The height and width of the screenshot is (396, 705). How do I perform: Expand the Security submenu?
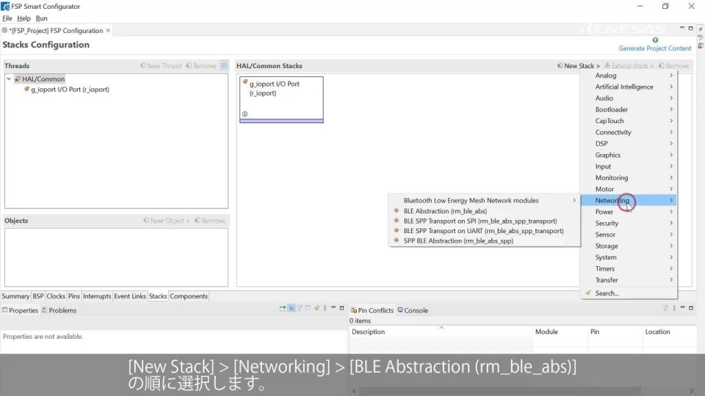(607, 223)
